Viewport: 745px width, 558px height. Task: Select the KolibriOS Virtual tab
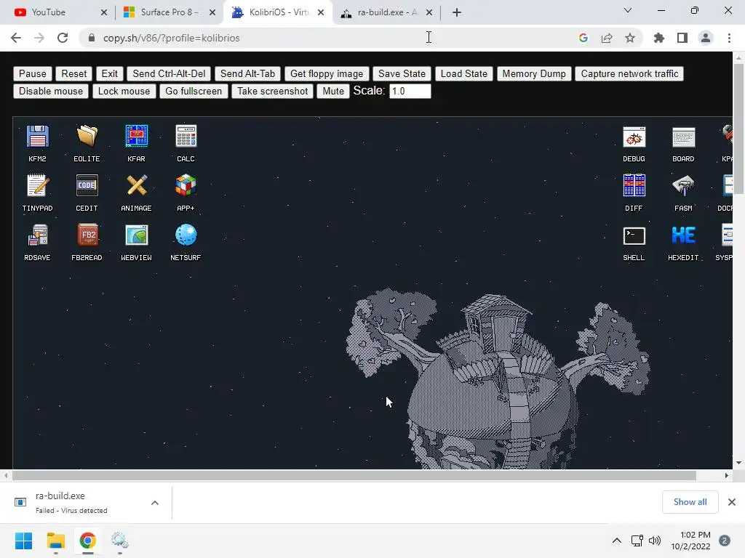pos(278,12)
